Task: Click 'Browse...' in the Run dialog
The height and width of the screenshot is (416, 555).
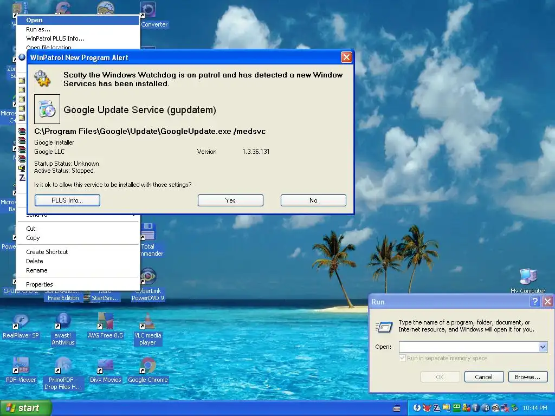Action: click(528, 377)
